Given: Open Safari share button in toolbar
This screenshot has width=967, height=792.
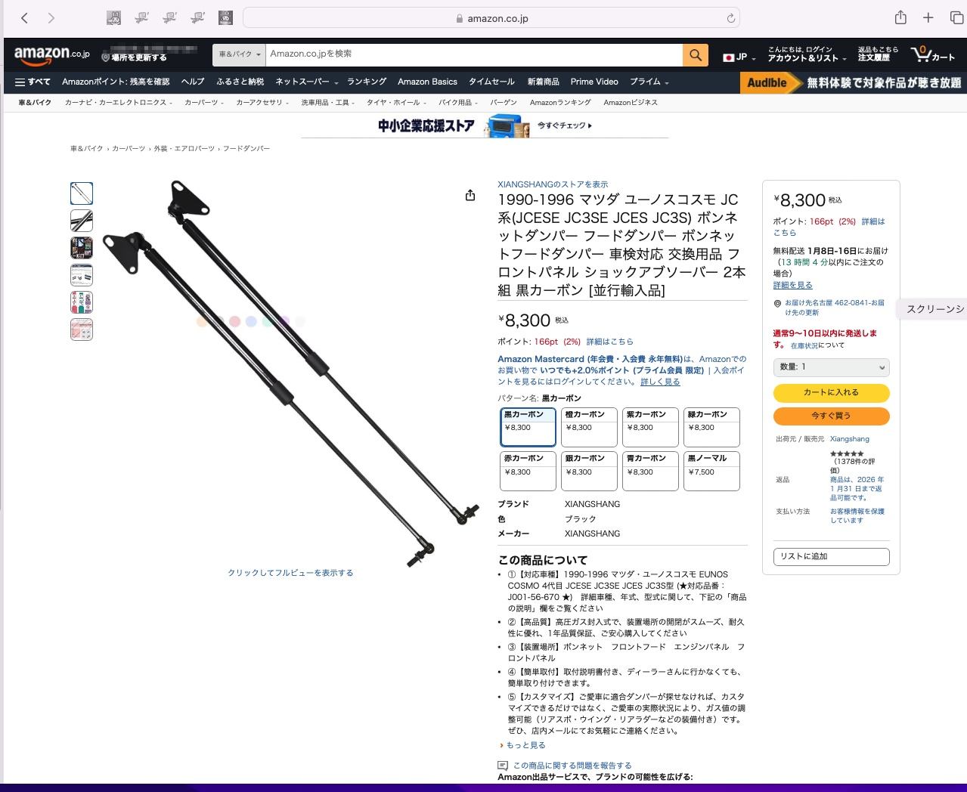Looking at the screenshot, I should click(x=900, y=18).
